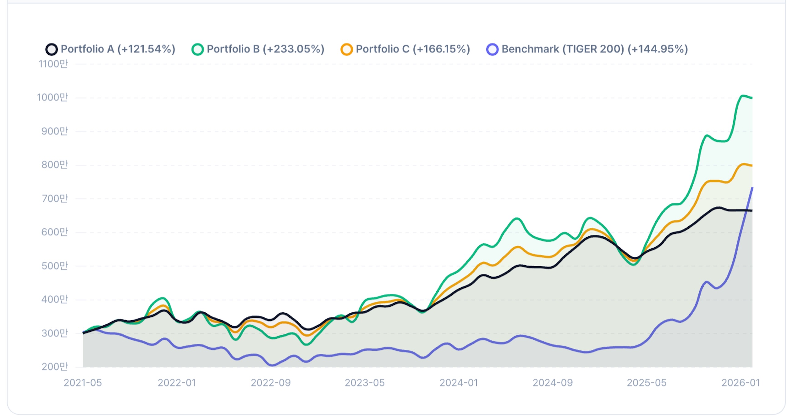The height and width of the screenshot is (419, 795).
Task: Toggle the Portfolio A (+121.54%) series label
Action: point(118,49)
